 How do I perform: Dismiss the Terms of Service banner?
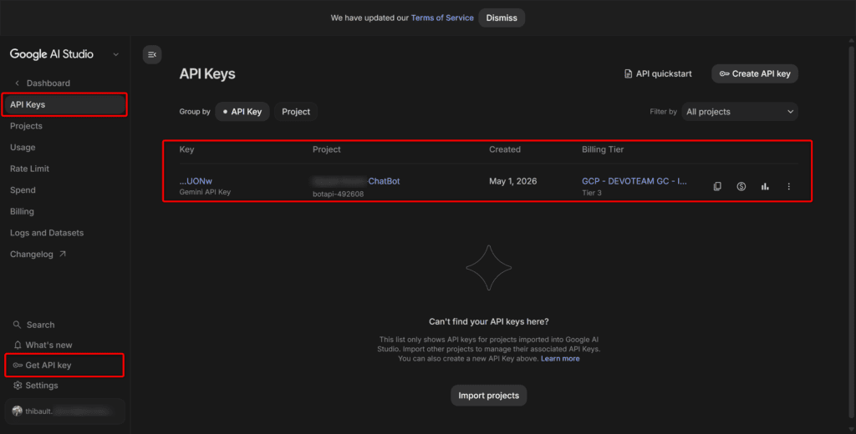tap(502, 18)
